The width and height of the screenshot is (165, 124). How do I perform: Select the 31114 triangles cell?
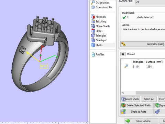click(x=136, y=66)
